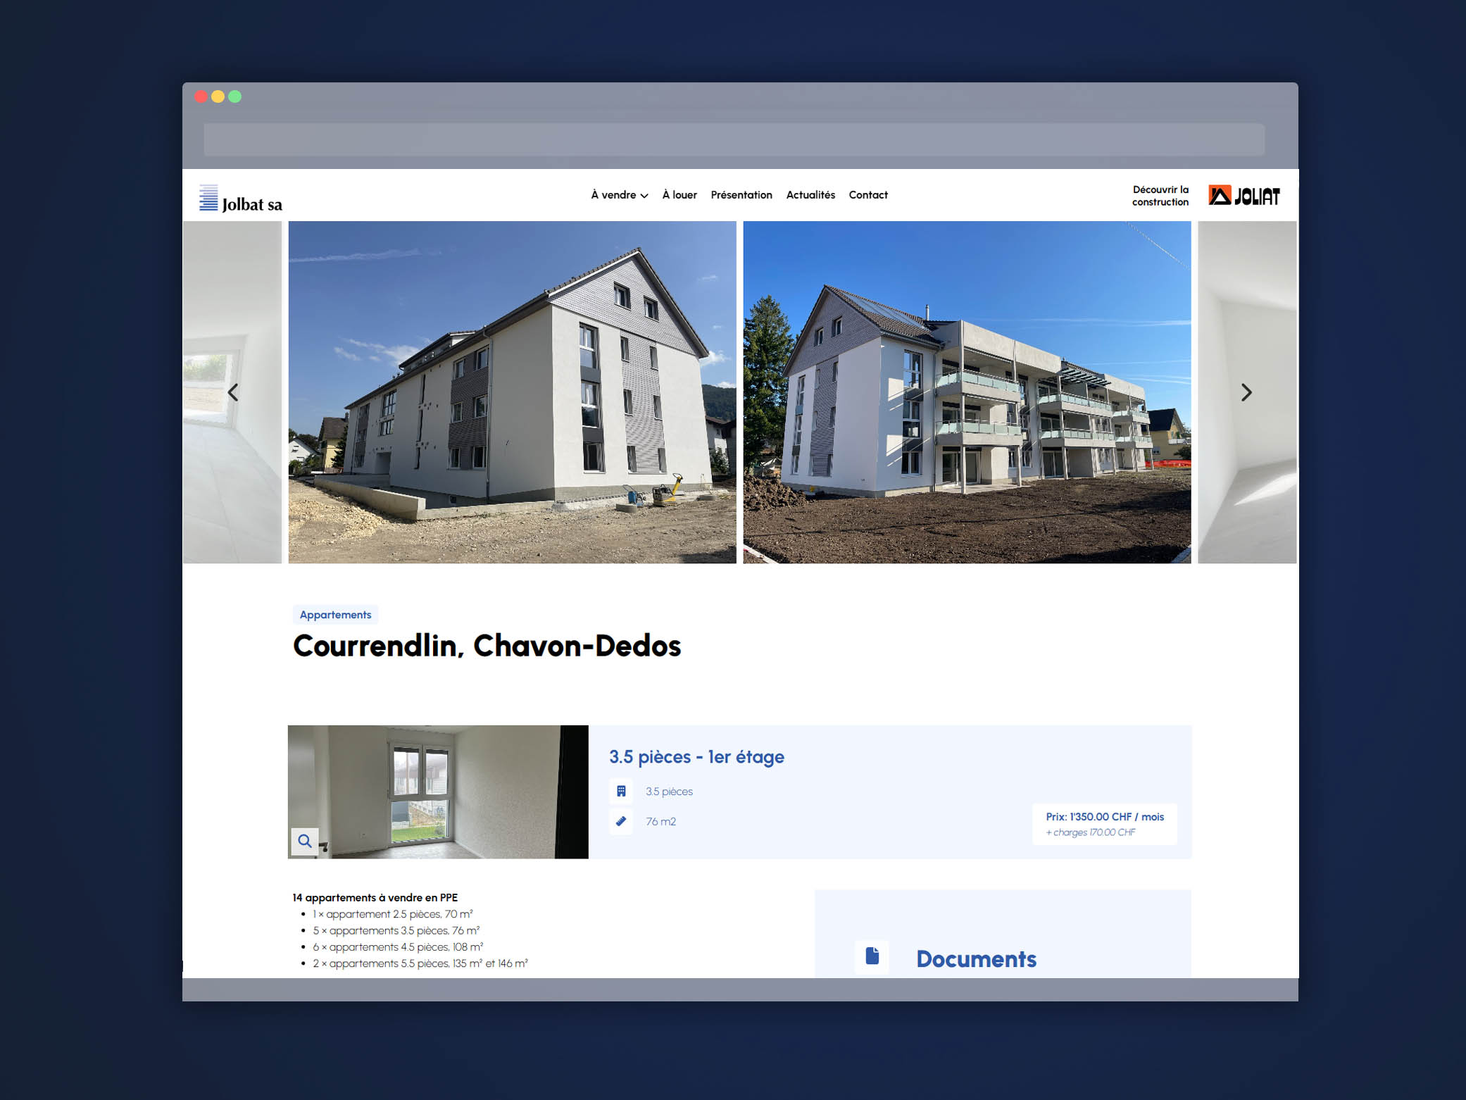Screen dimensions: 1466x1100
Task: Go to previous photo with left carousel arrow
Action: 232,392
